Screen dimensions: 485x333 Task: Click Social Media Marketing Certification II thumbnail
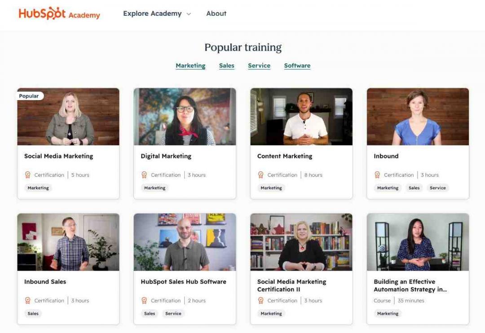click(301, 242)
